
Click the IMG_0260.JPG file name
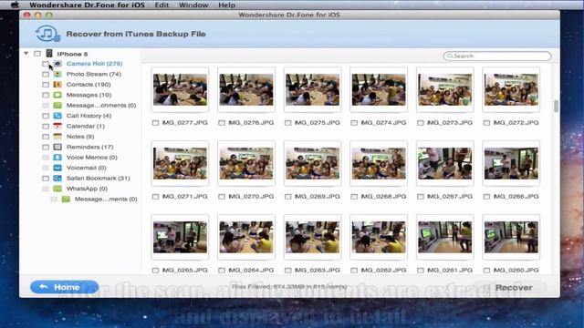tap(516, 271)
